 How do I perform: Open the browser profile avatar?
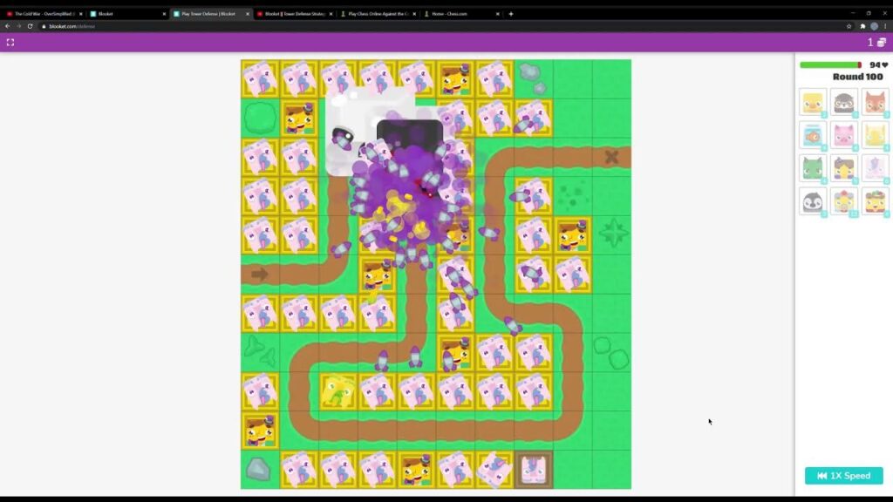point(874,26)
